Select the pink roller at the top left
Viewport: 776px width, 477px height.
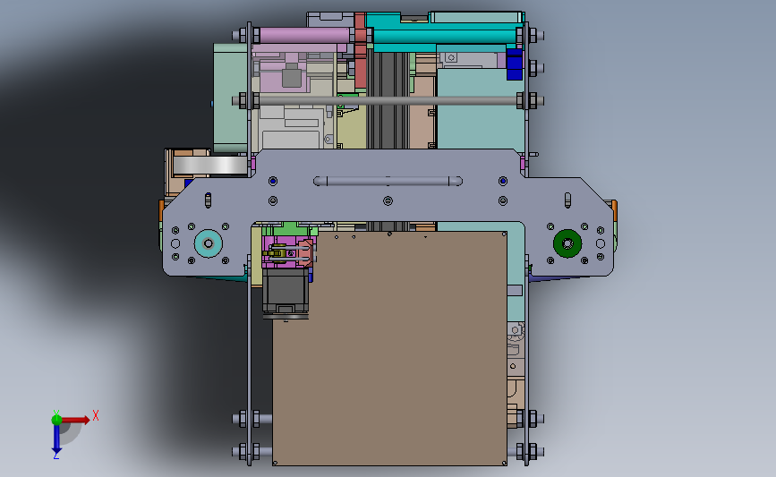coord(304,35)
